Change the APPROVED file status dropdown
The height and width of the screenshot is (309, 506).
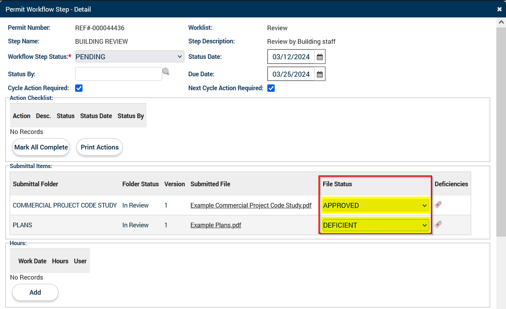(x=375, y=206)
